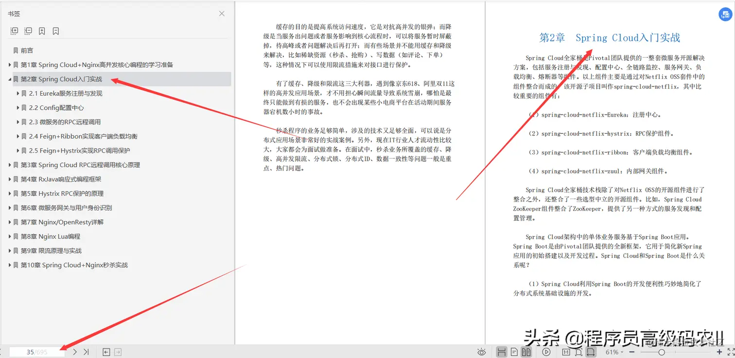The height and width of the screenshot is (358, 735).
Task: Select the two-page view icon
Action: tap(526, 352)
